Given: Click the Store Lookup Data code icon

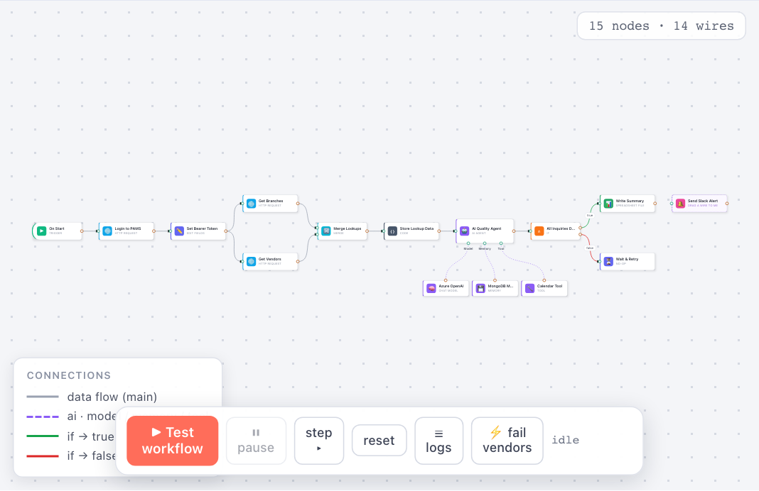Looking at the screenshot, I should 392,231.
